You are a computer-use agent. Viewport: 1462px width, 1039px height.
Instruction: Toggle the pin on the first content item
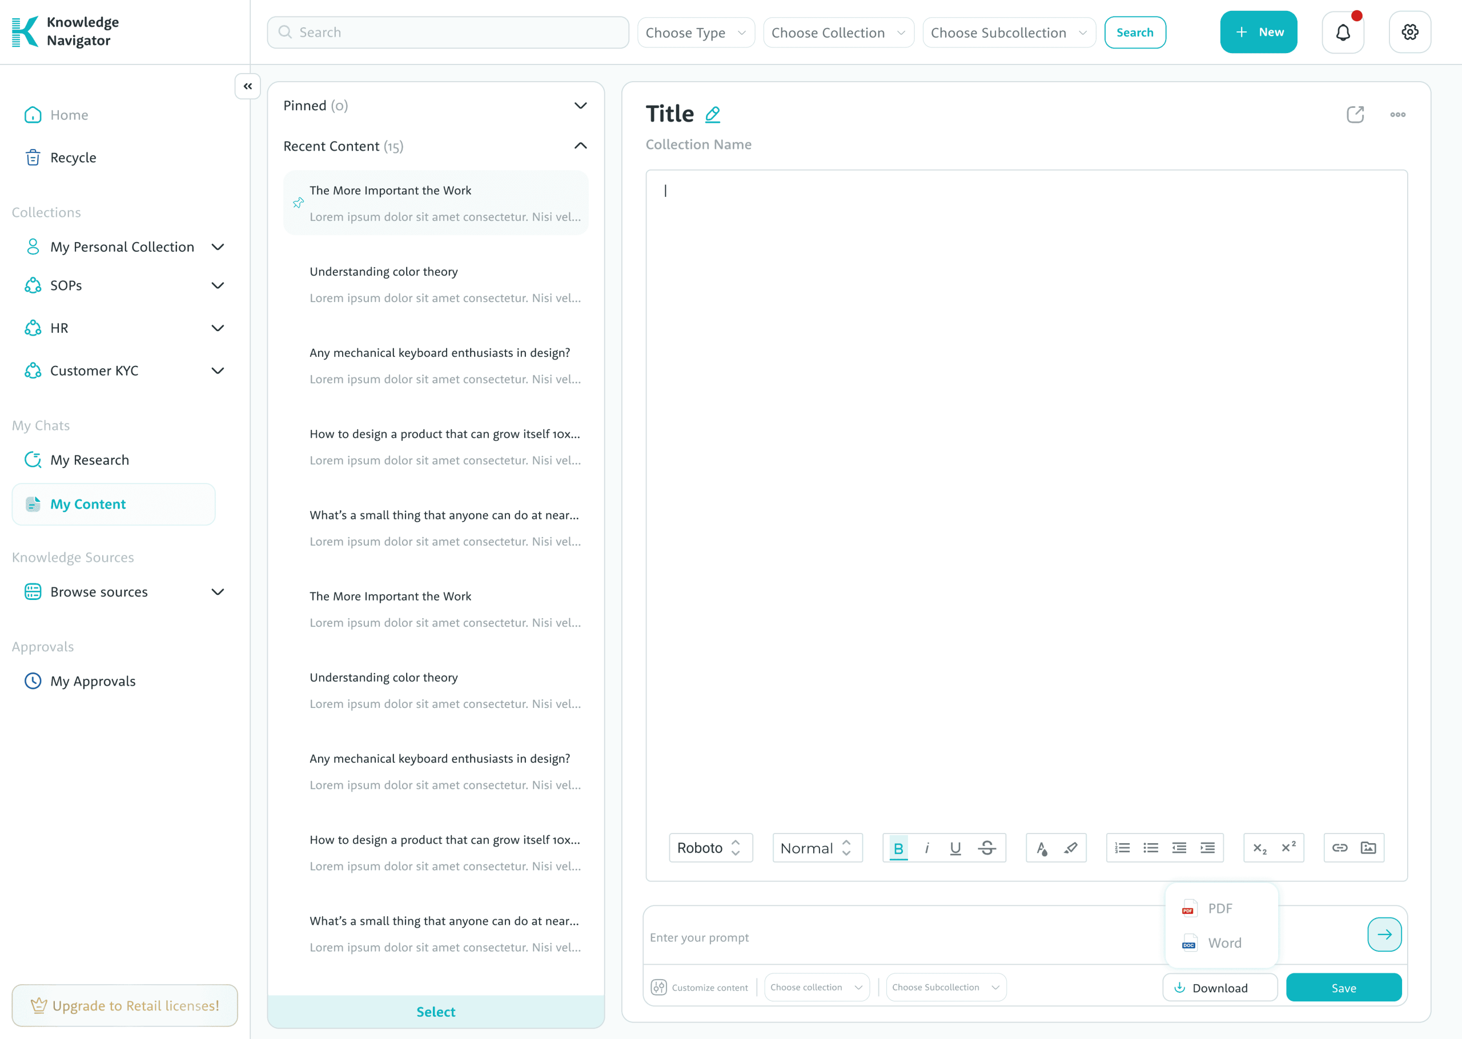pos(298,203)
